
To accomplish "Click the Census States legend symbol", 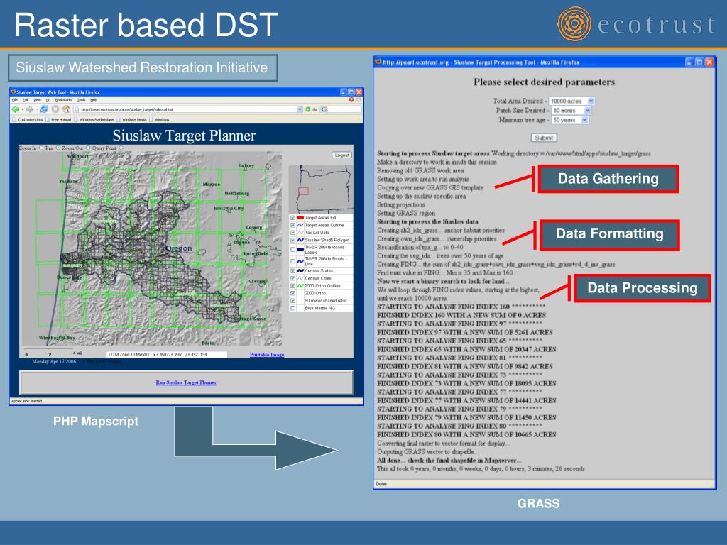I will click(300, 270).
